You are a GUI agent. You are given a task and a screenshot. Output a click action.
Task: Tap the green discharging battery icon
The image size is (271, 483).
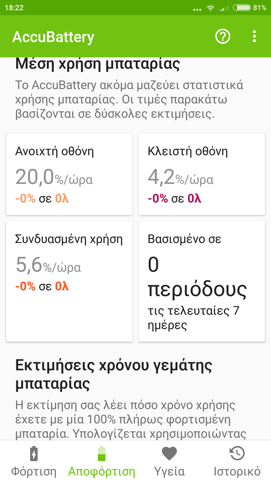pyautogui.click(x=102, y=454)
